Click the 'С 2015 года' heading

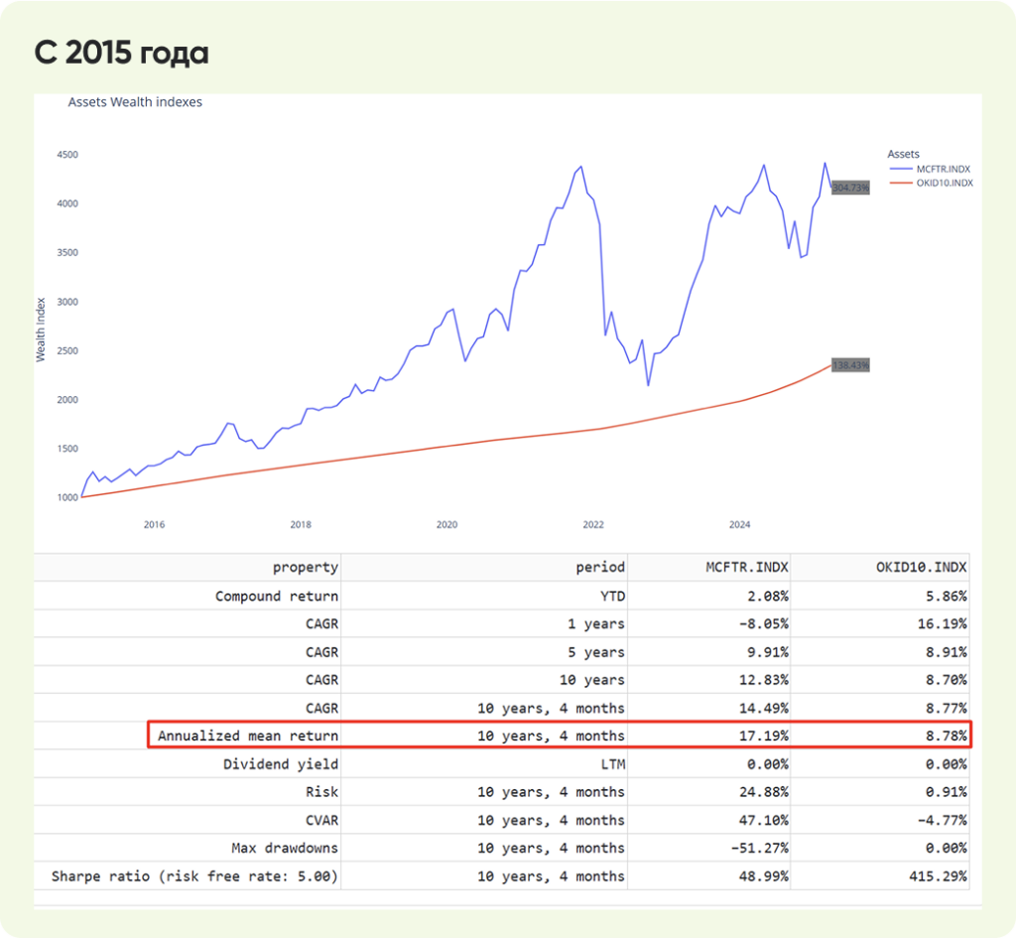coord(121,53)
